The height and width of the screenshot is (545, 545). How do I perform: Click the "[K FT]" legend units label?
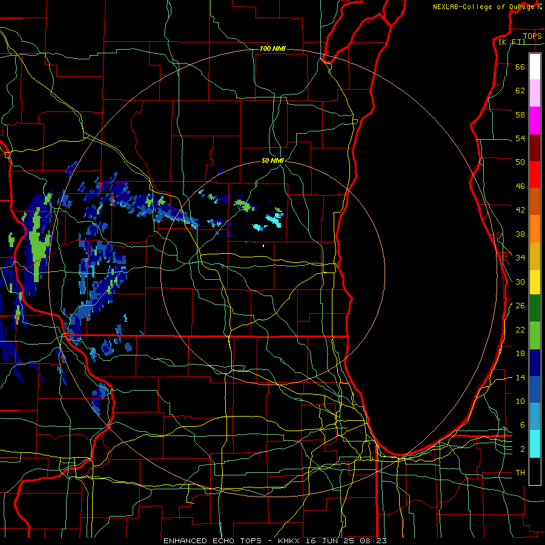tap(512, 42)
